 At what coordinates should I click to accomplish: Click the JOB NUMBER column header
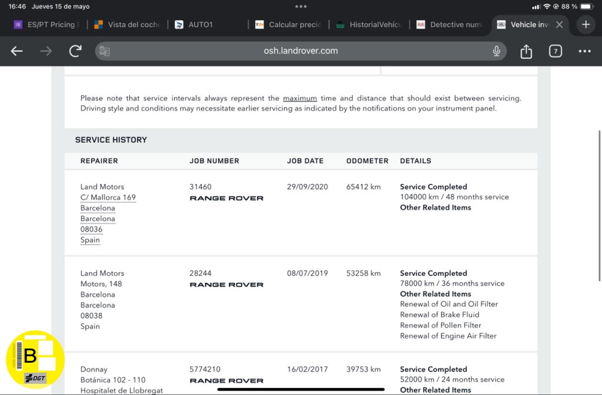pyautogui.click(x=214, y=161)
